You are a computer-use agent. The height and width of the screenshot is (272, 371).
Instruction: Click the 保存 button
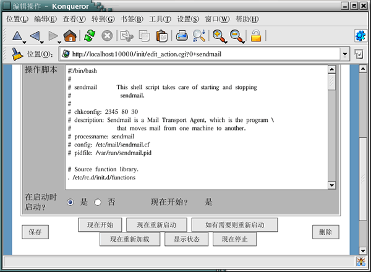click(35, 232)
